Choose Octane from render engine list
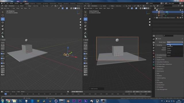184x103 pixels. pyautogui.click(x=175, y=53)
